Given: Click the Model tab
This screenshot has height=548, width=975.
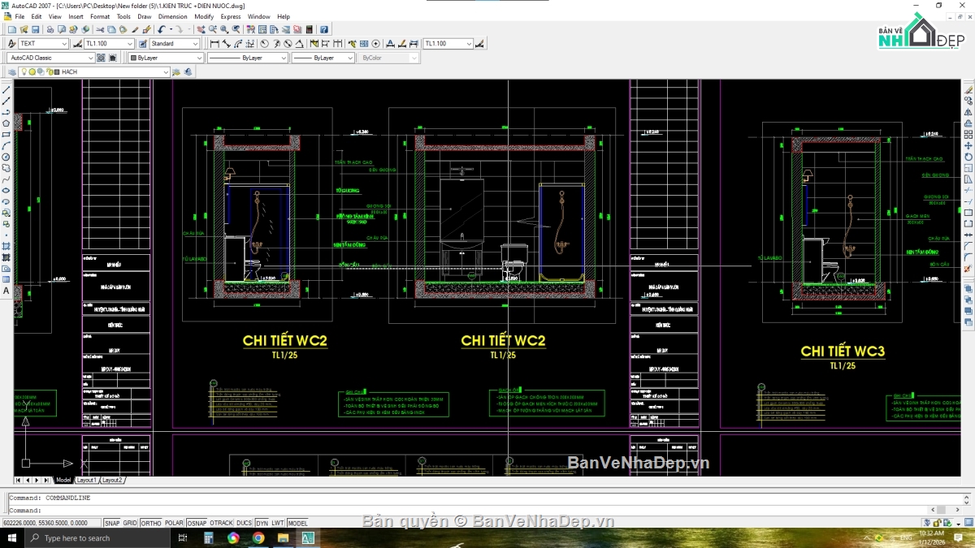Looking at the screenshot, I should [63, 480].
